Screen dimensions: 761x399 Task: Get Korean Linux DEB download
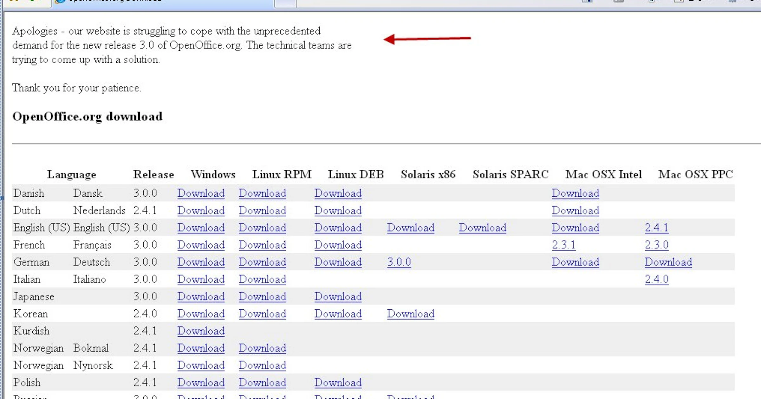[x=338, y=314]
